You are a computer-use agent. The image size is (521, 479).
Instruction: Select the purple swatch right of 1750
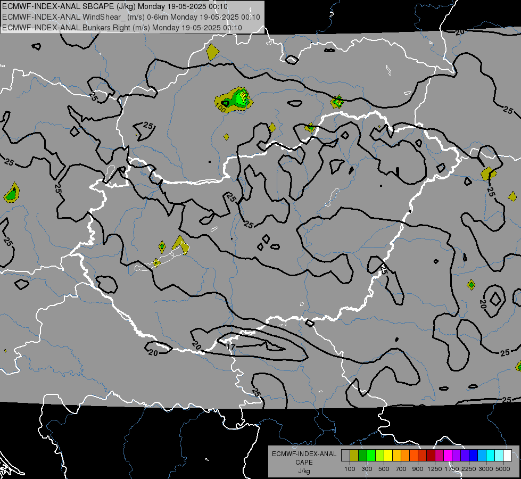pyautogui.click(x=457, y=456)
